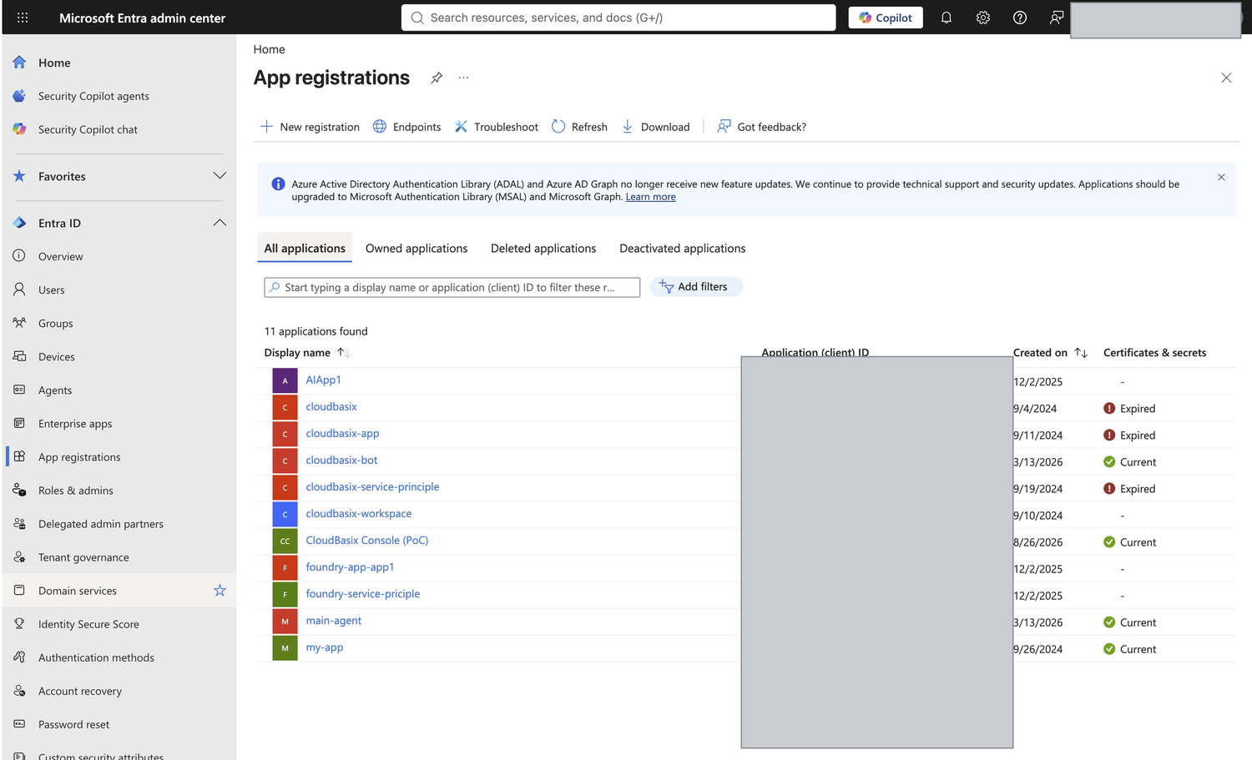Switch to the All applications tab
Screen dimensions: 1252x760
pos(305,249)
